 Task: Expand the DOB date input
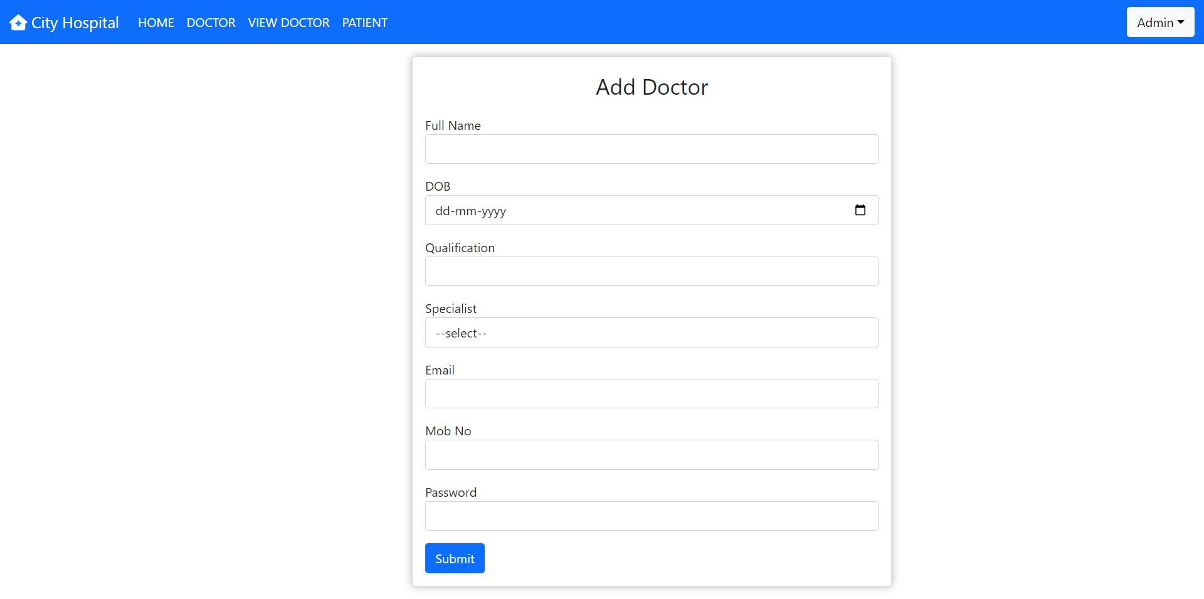point(627,210)
